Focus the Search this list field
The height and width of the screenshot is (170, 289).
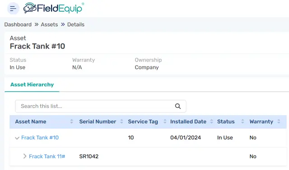pos(101,106)
